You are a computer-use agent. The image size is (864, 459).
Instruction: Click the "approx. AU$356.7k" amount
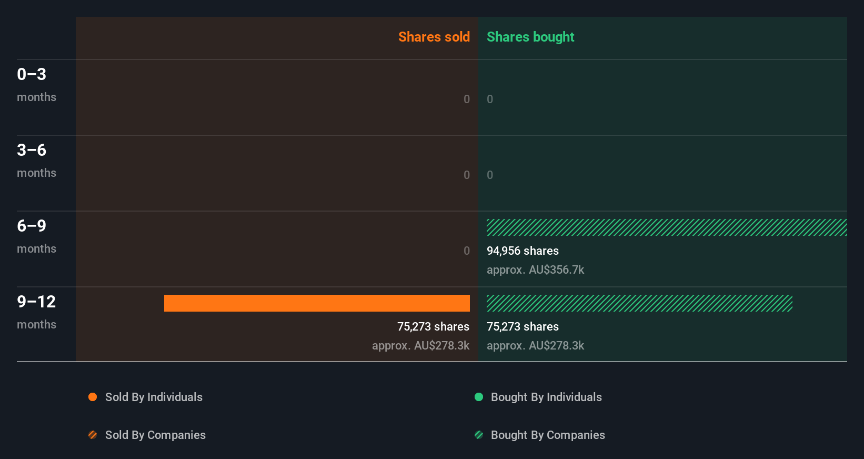(x=535, y=270)
